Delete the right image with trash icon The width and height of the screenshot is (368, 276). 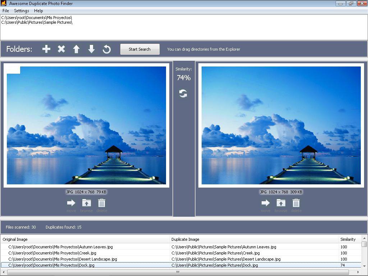[x=296, y=203]
